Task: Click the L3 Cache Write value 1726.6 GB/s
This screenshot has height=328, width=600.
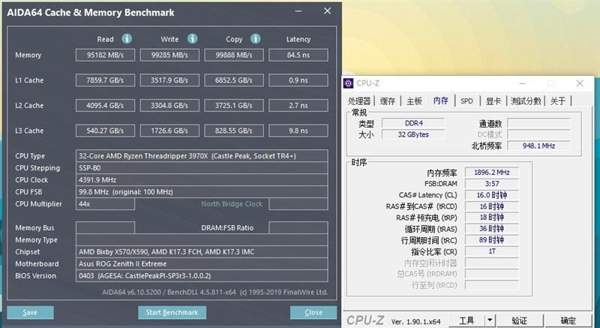Action: click(169, 131)
